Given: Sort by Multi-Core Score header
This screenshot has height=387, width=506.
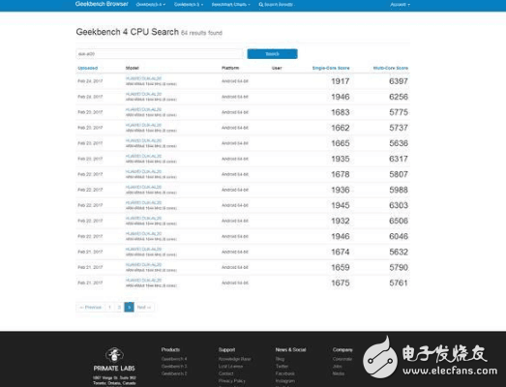Looking at the screenshot, I should (x=391, y=68).
